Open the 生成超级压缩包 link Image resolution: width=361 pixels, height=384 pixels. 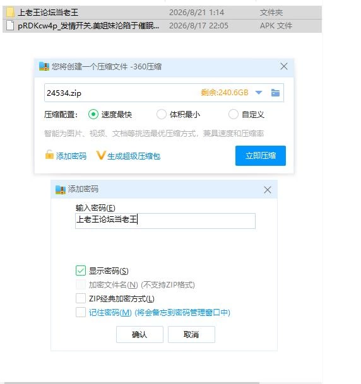pyautogui.click(x=134, y=156)
